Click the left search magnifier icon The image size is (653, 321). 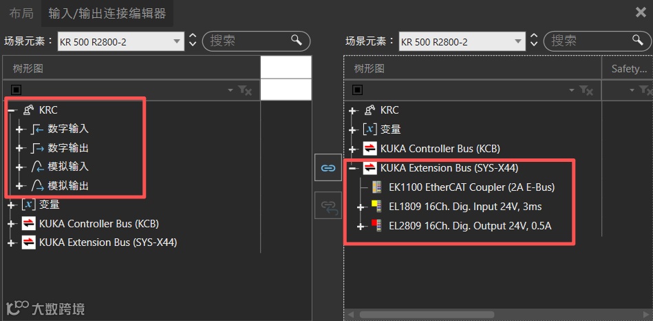(296, 41)
